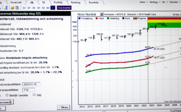This screenshot has width=181, height=112.
Task: Select the highlighted step 7 button
Action: click(53, 8)
